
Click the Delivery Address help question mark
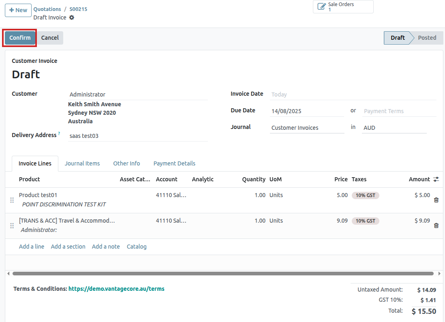coord(59,133)
